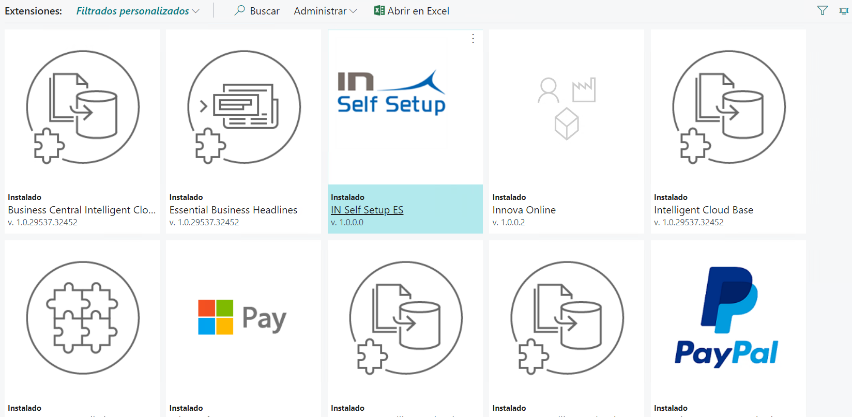This screenshot has height=417, width=852.
Task: Select the Intelligent Cloud Base name
Action: pyautogui.click(x=703, y=210)
